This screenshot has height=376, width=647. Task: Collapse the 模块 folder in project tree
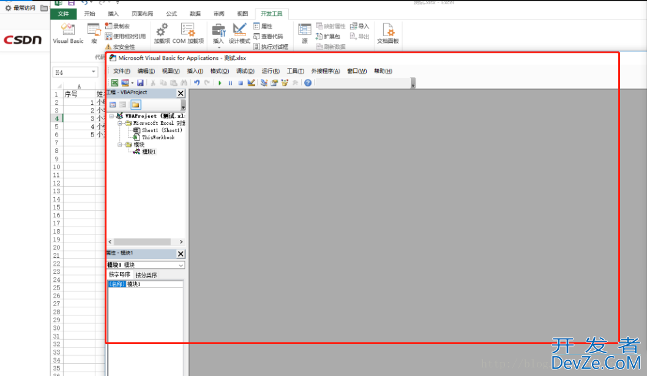120,145
